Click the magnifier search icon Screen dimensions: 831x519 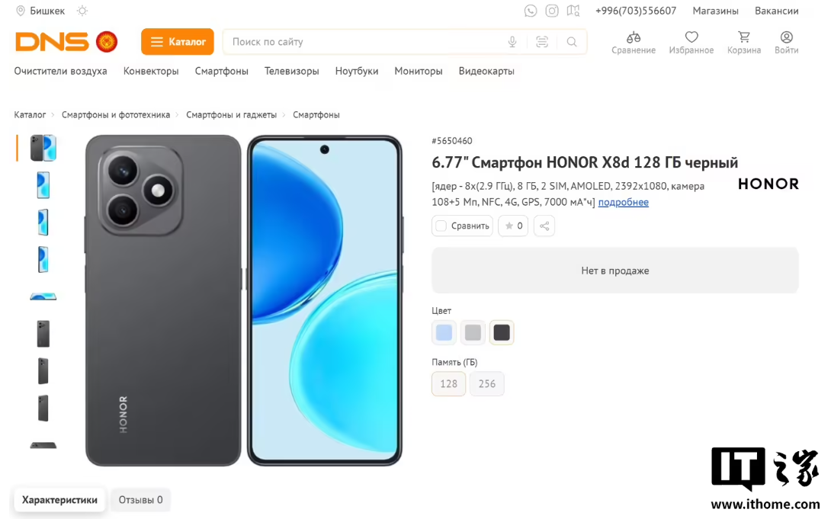pos(571,42)
